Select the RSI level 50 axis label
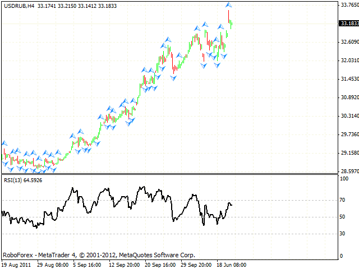 [x=343, y=217]
